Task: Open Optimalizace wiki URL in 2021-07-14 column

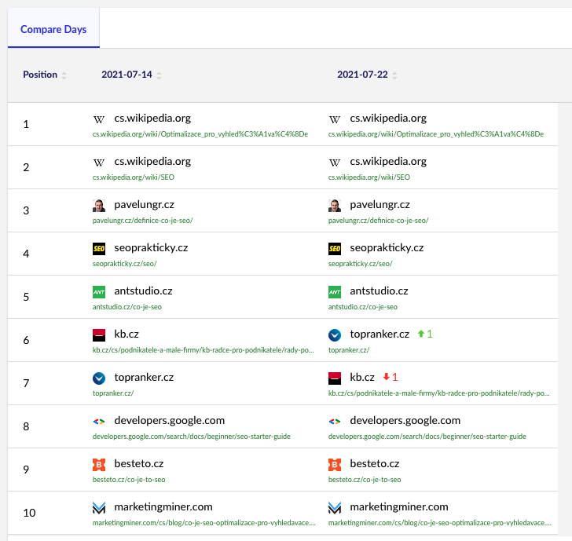Action: coord(200,134)
